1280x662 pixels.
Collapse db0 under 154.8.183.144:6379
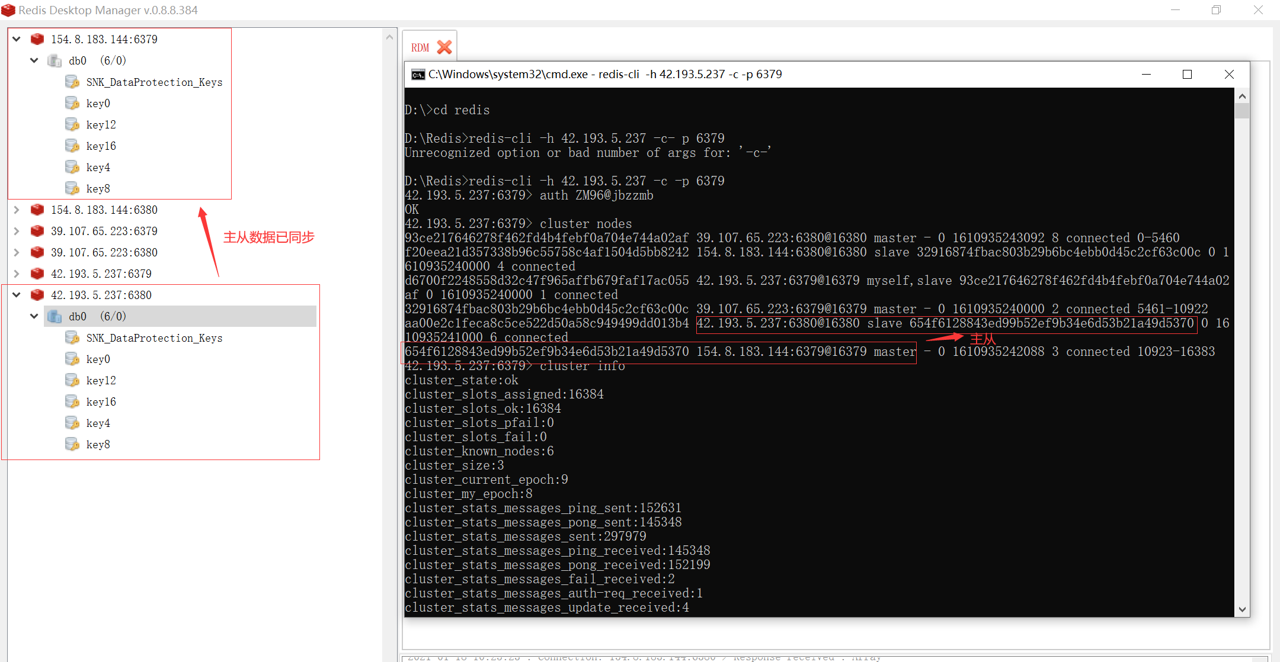coord(34,60)
